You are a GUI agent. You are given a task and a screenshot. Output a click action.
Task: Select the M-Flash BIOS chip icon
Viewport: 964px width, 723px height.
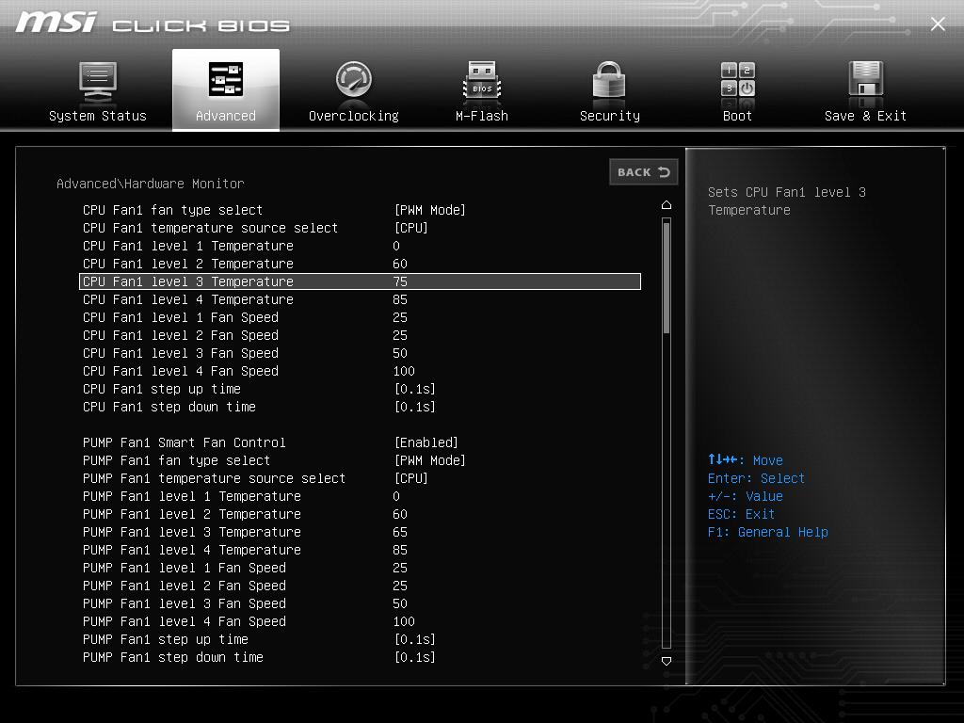pyautogui.click(x=481, y=79)
